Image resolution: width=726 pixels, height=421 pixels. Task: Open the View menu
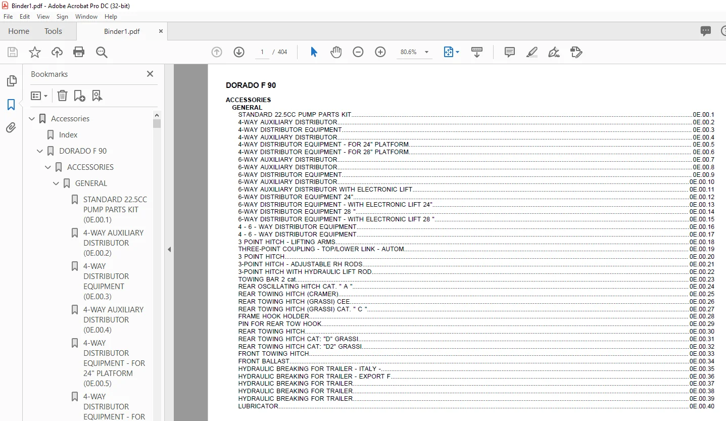(43, 17)
